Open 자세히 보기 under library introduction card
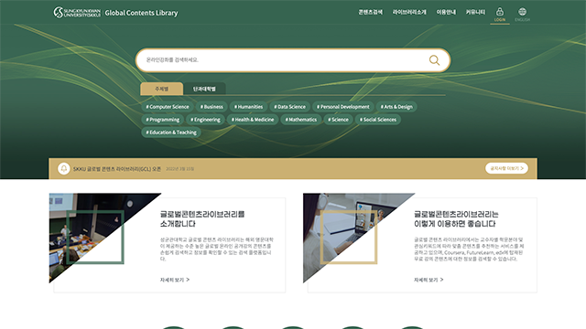Screen dimensions: 586x329 tap(175, 280)
